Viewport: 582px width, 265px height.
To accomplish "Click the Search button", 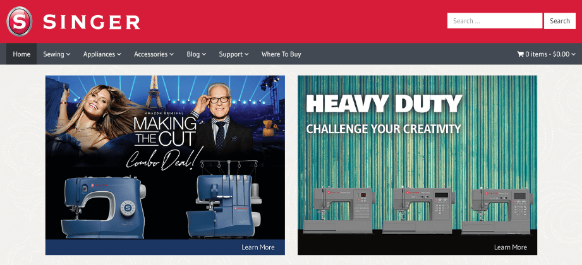I will coord(560,21).
